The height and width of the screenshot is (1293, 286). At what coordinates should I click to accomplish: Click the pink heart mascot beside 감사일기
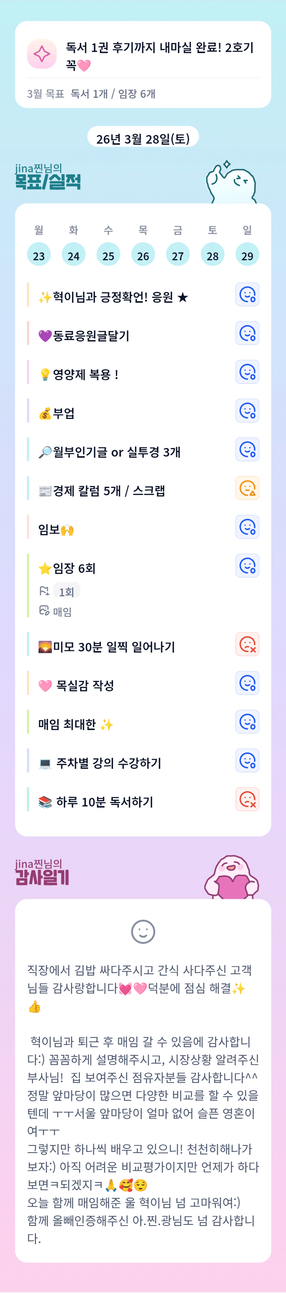point(231,878)
